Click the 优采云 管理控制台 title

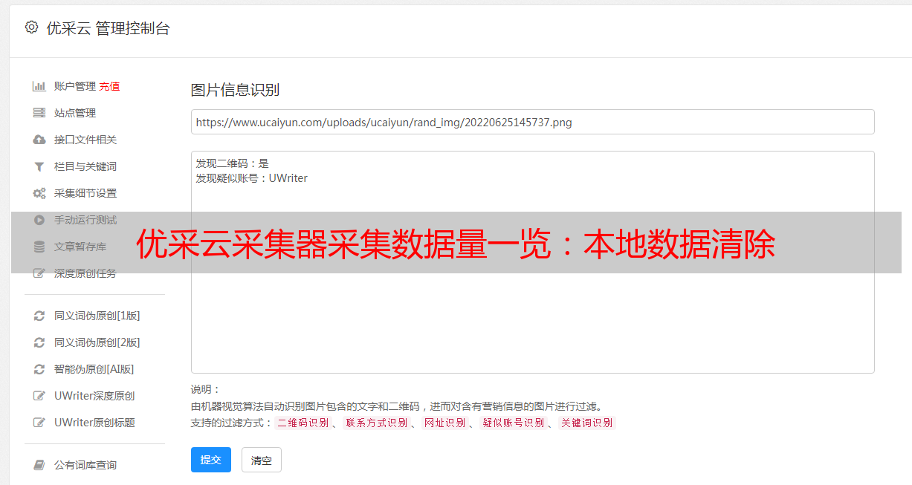[x=108, y=28]
